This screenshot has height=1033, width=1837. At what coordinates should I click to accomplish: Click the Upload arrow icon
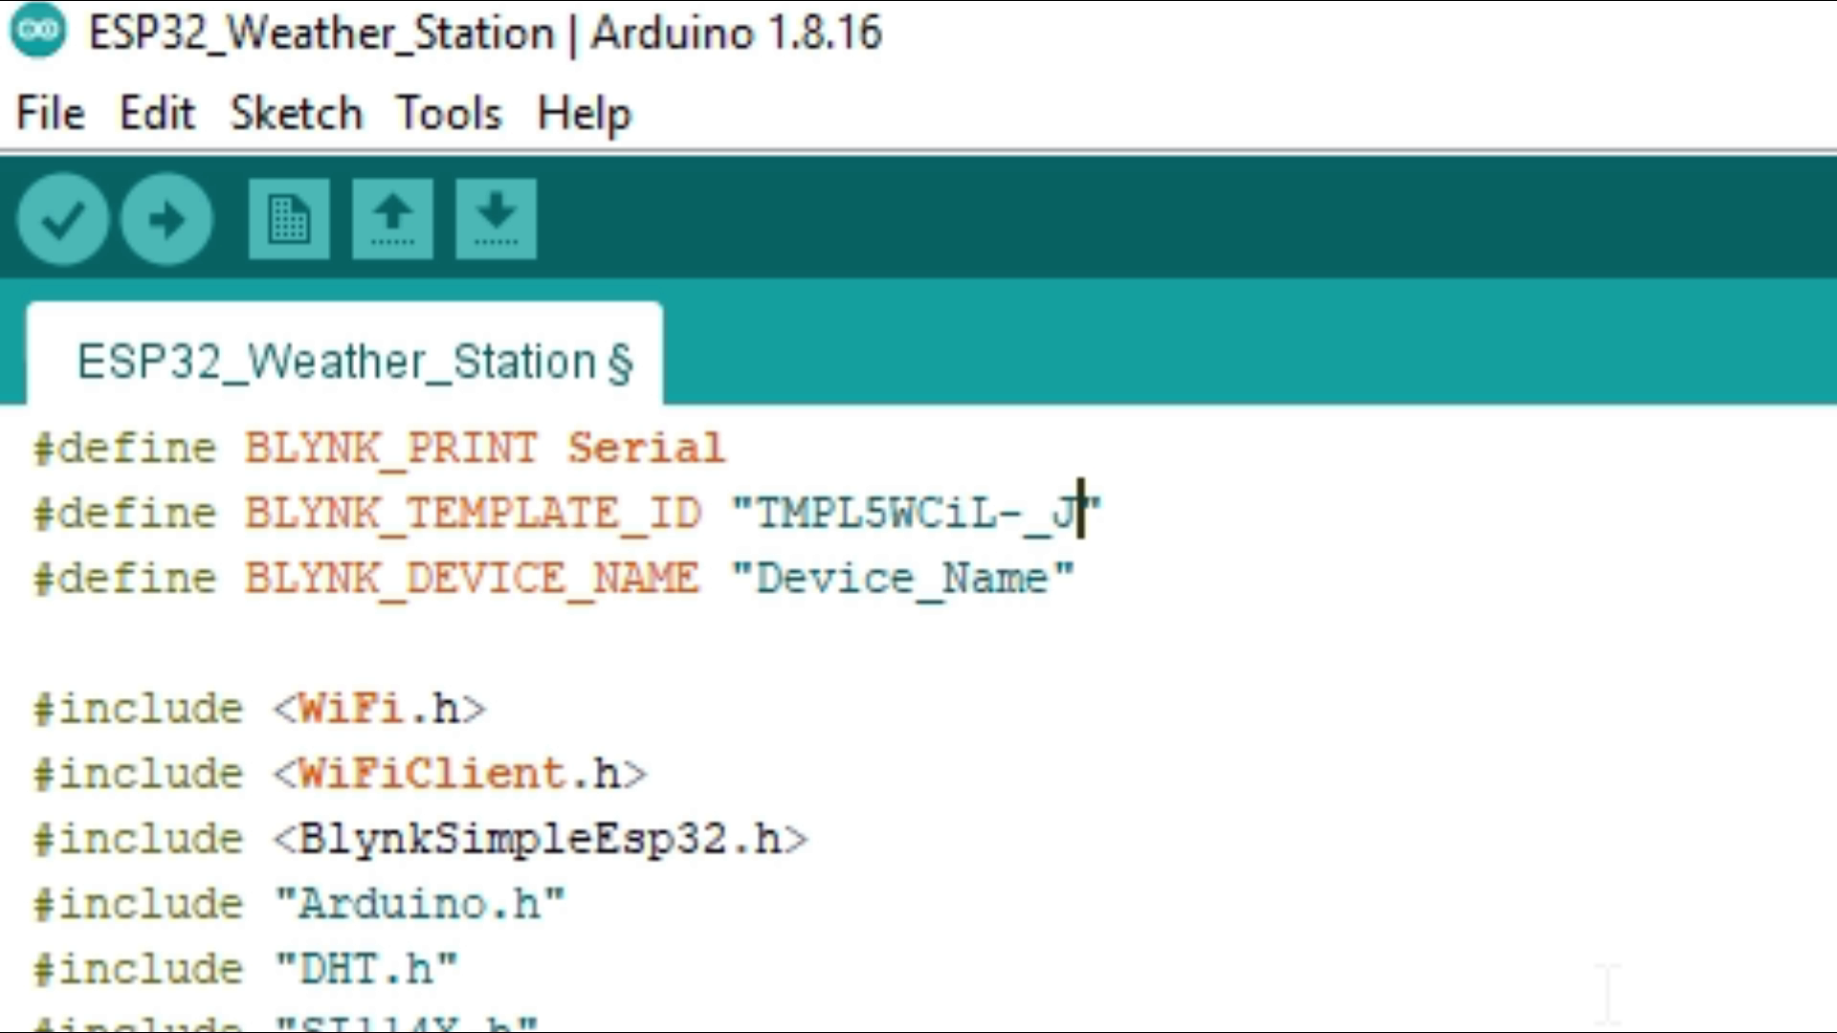[166, 219]
